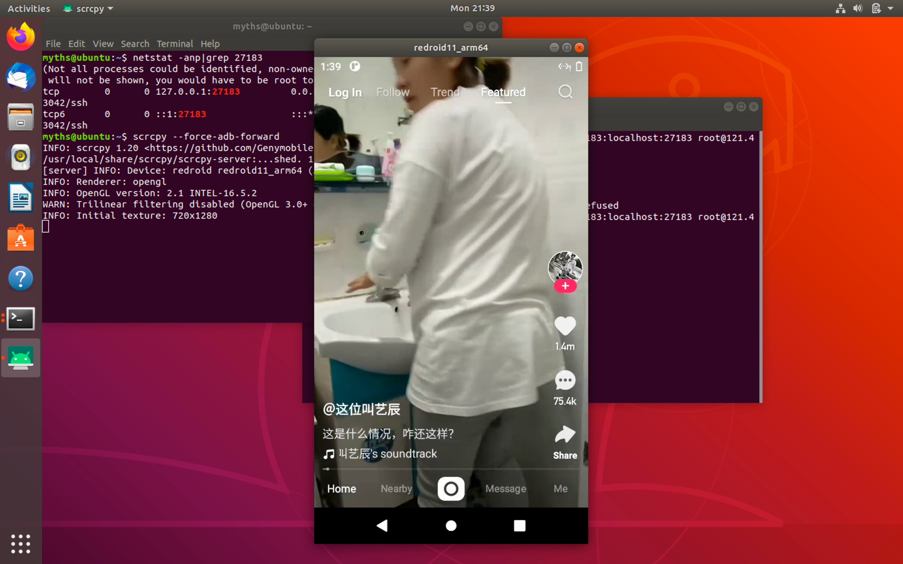This screenshot has width=903, height=564.
Task: Open the volume icon in top bar
Action: 858,8
